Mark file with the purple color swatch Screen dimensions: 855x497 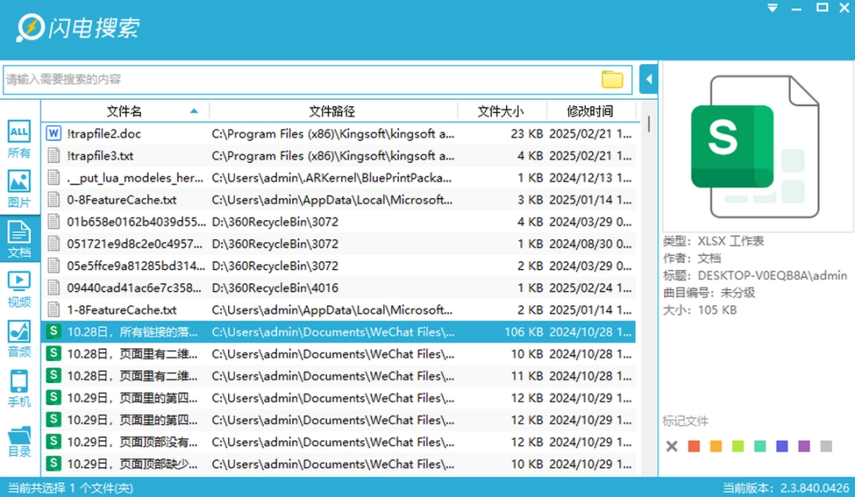point(804,446)
